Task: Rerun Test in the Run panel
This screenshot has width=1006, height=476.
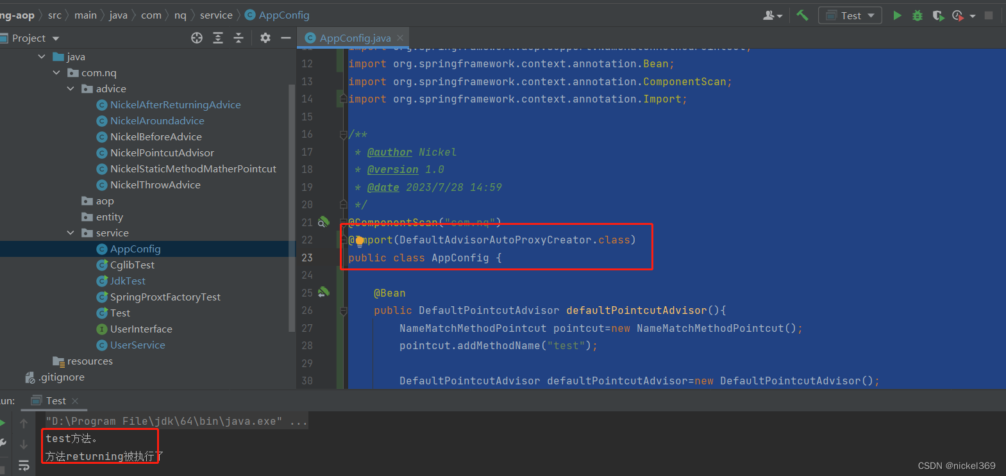Action: (x=3, y=423)
